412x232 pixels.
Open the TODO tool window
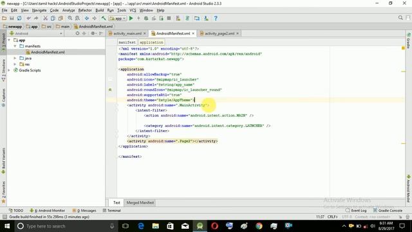click(x=16, y=211)
